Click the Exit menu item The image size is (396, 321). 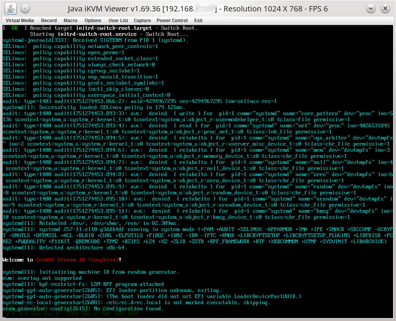(198, 21)
